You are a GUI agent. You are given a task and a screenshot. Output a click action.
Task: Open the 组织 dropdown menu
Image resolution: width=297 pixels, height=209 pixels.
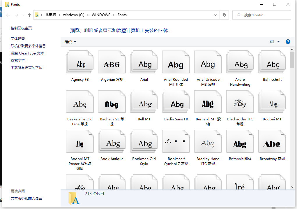tap(70, 42)
